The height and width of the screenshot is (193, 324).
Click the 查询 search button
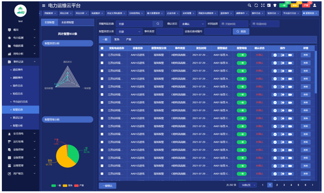[x=241, y=32]
